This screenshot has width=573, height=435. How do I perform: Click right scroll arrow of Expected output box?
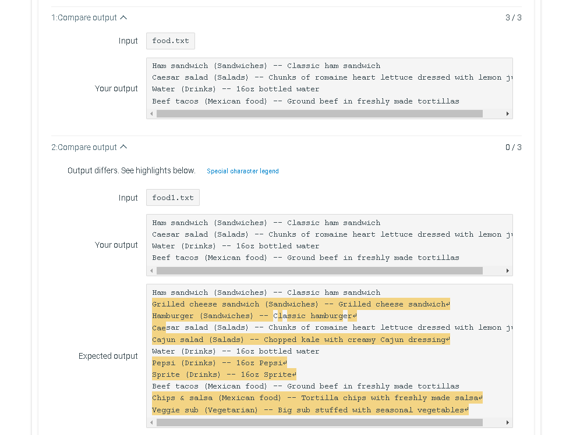tap(507, 422)
